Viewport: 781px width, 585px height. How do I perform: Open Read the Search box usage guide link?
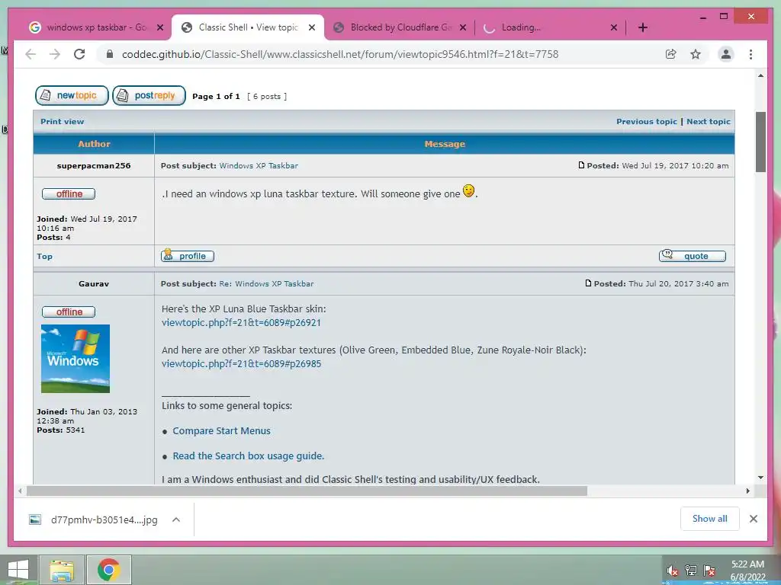point(249,456)
